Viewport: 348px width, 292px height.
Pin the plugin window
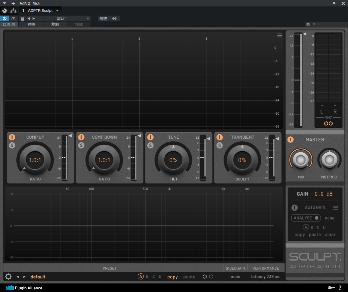(x=334, y=3)
